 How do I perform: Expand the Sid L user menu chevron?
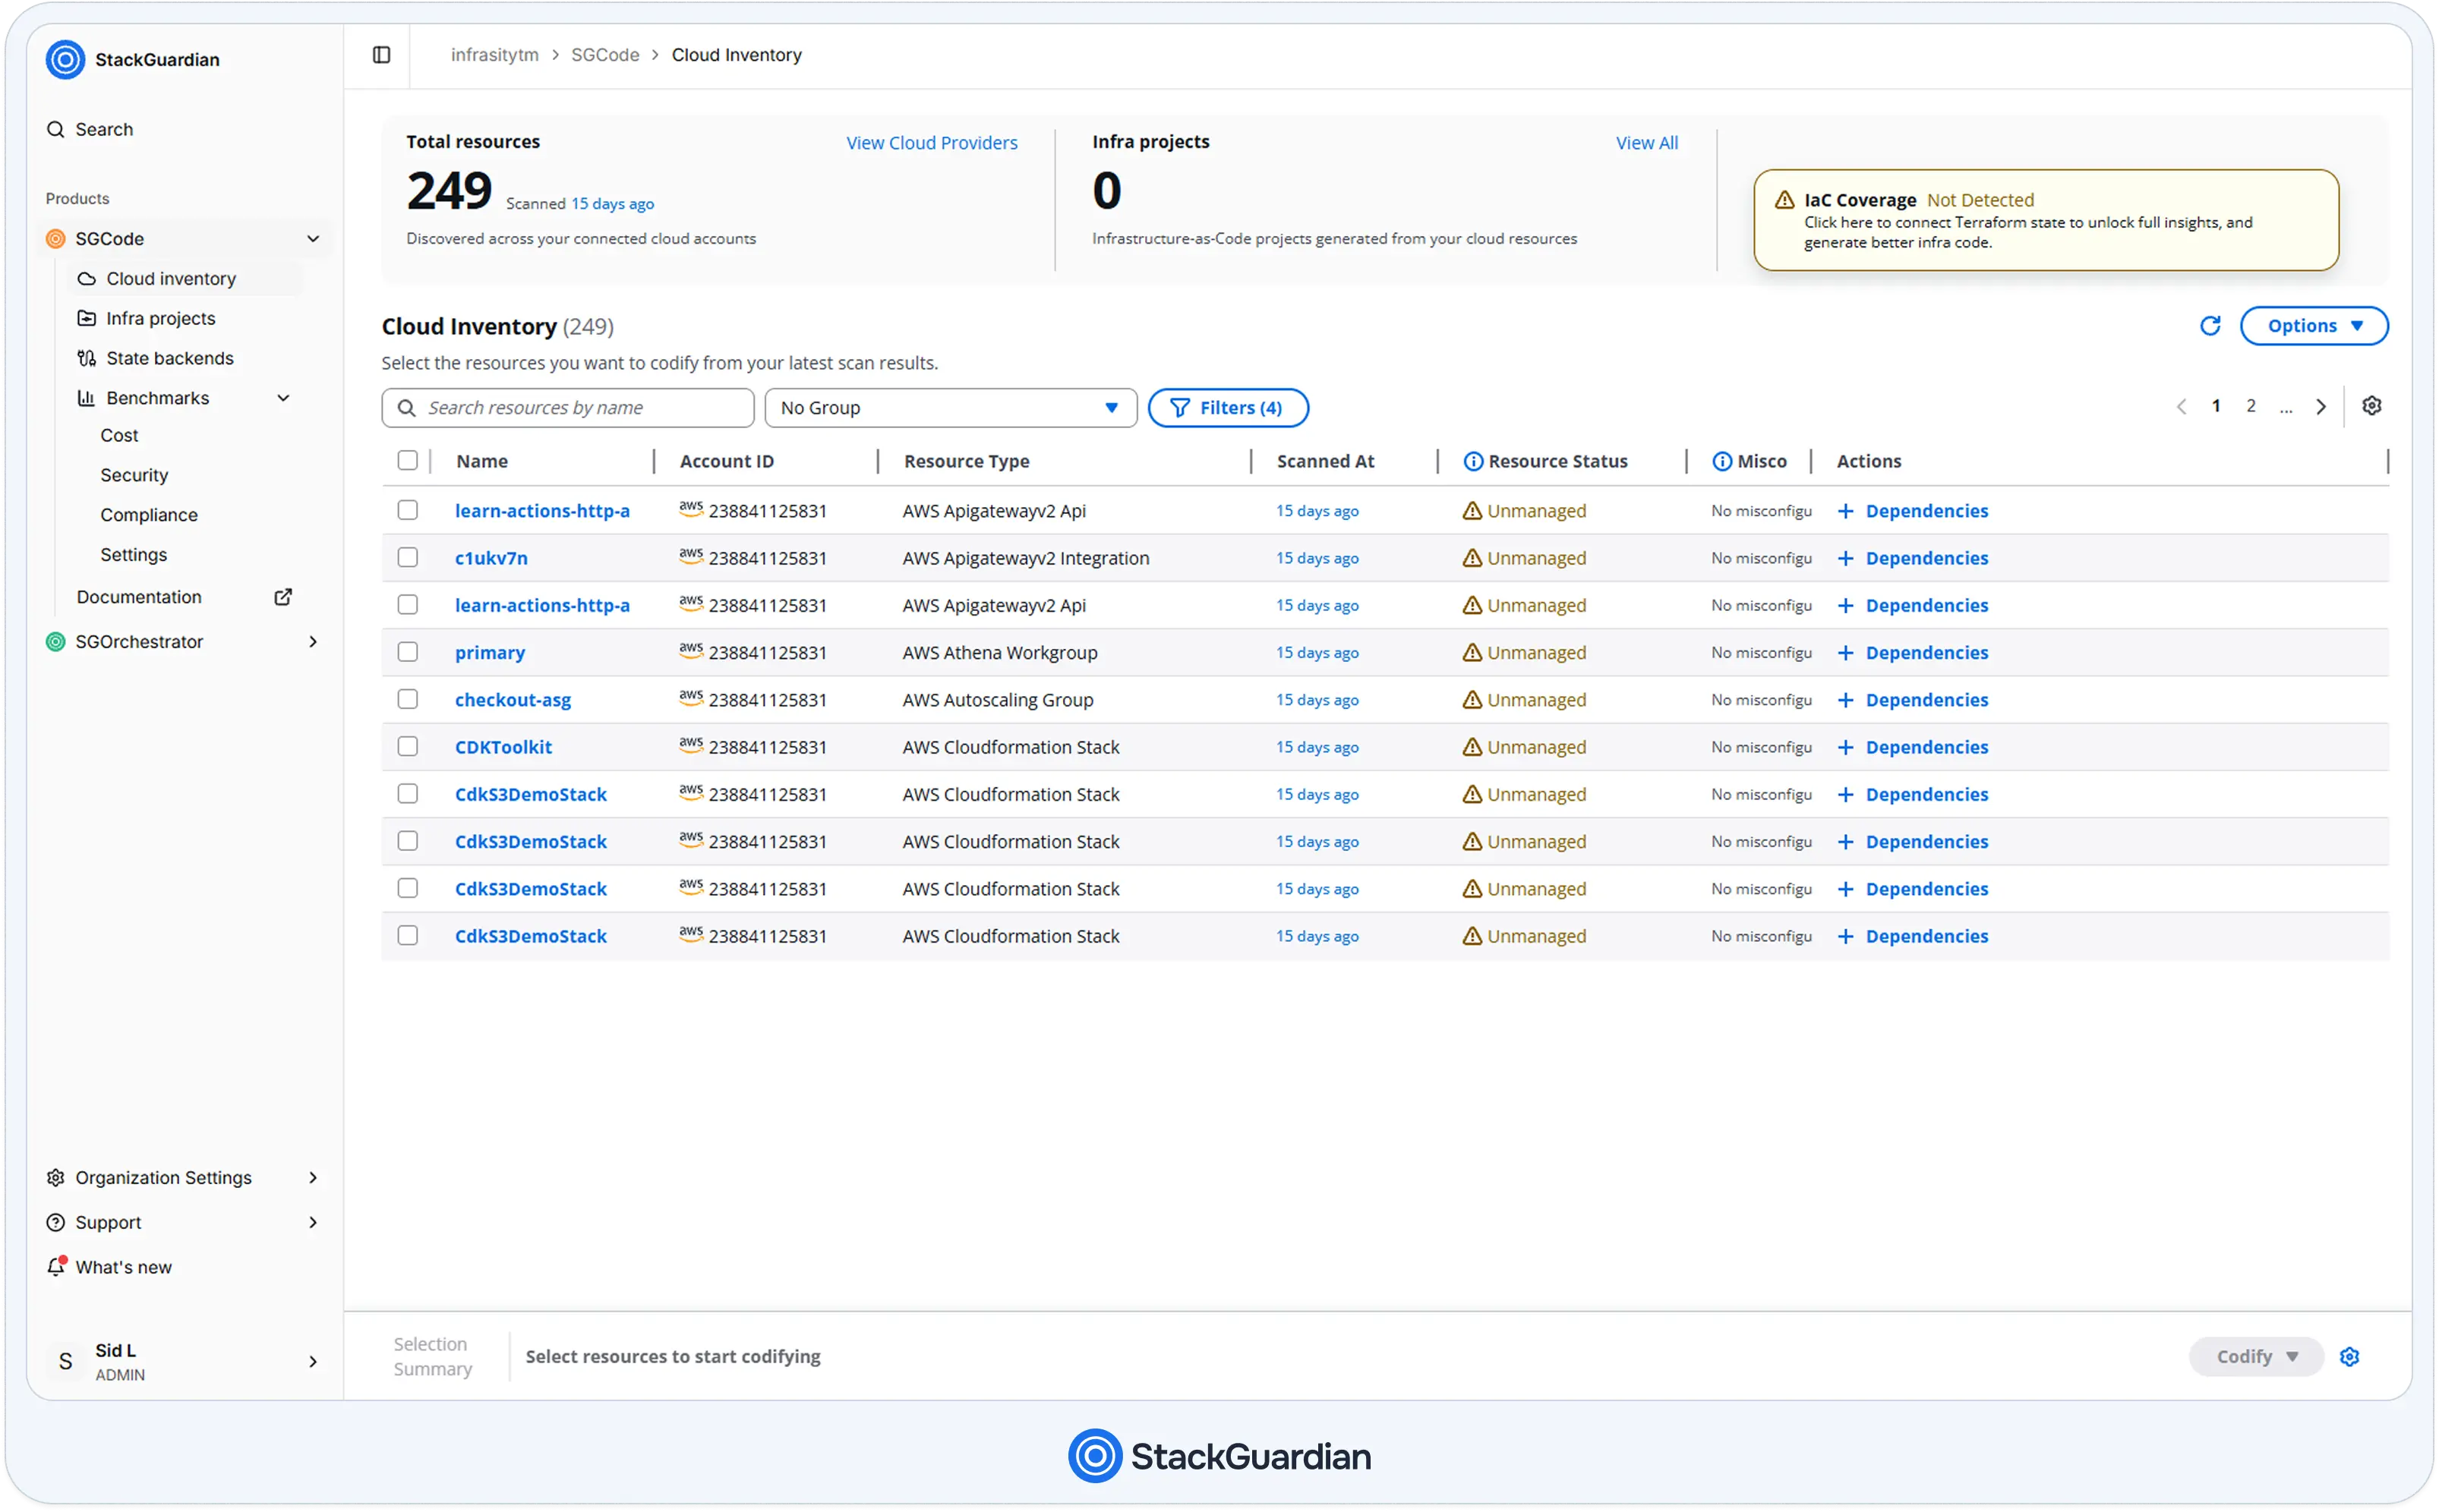313,1362
